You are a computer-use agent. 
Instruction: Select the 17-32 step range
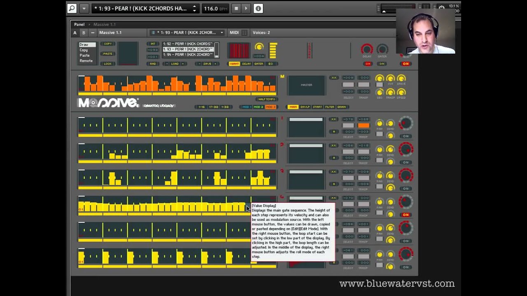click(x=213, y=107)
